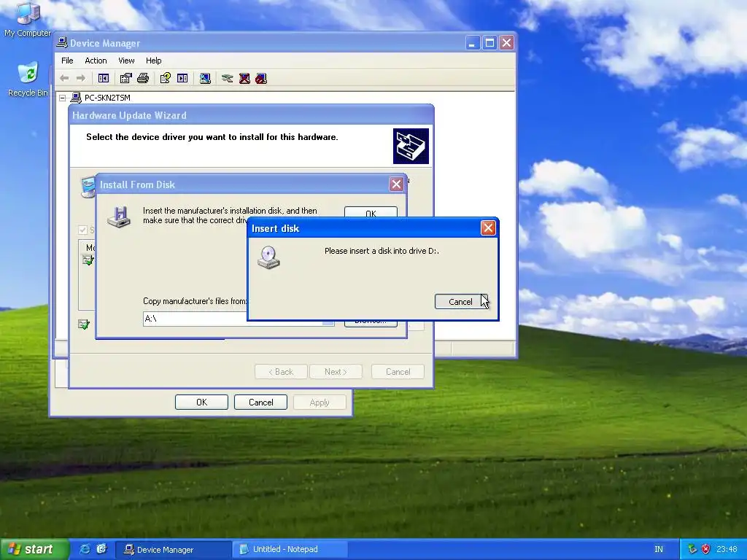This screenshot has height=560, width=747.
Task: Collapse the PC-SKN2TSM tree node
Action: tap(63, 98)
